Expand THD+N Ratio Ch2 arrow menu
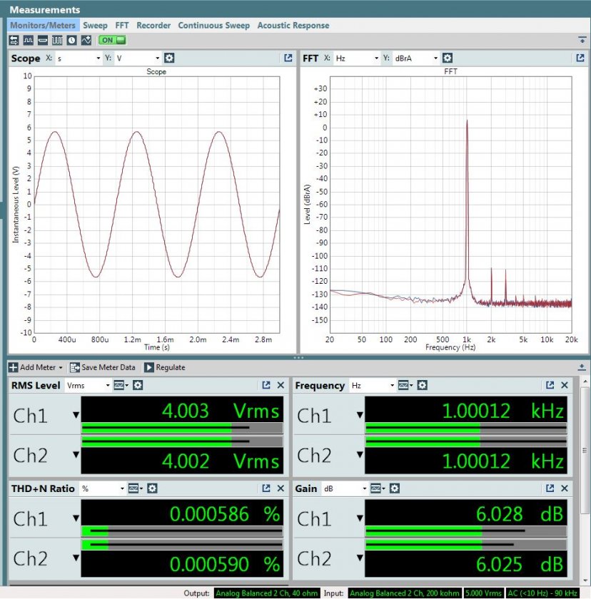This screenshot has height=599, width=591. coord(76,558)
